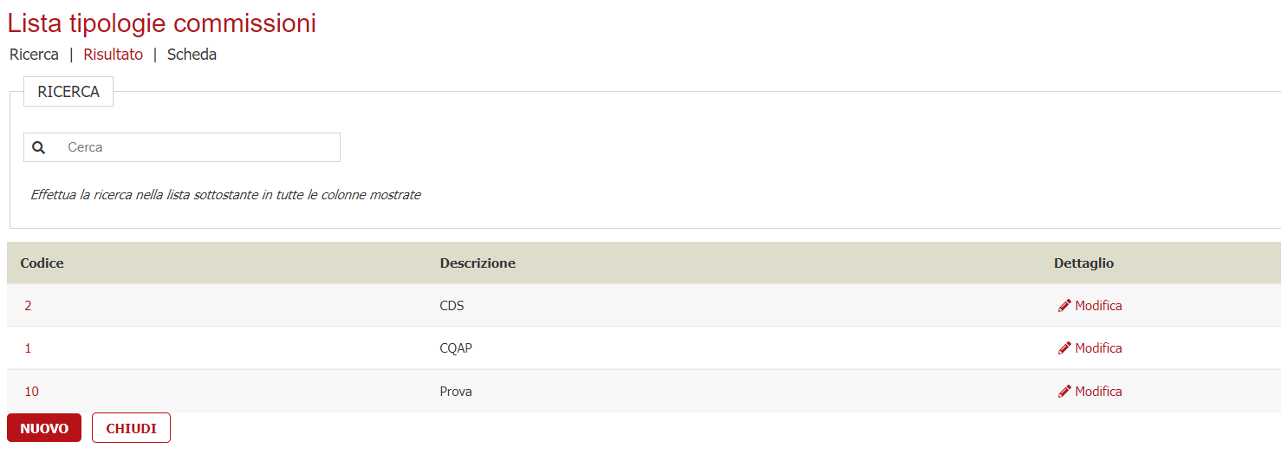Click the pencil icon in the CDS row
The image size is (1281, 461).
(x=1064, y=306)
